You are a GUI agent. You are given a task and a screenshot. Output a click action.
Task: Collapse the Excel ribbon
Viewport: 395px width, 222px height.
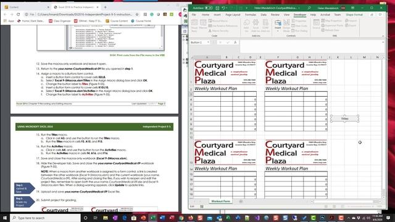coord(383,36)
